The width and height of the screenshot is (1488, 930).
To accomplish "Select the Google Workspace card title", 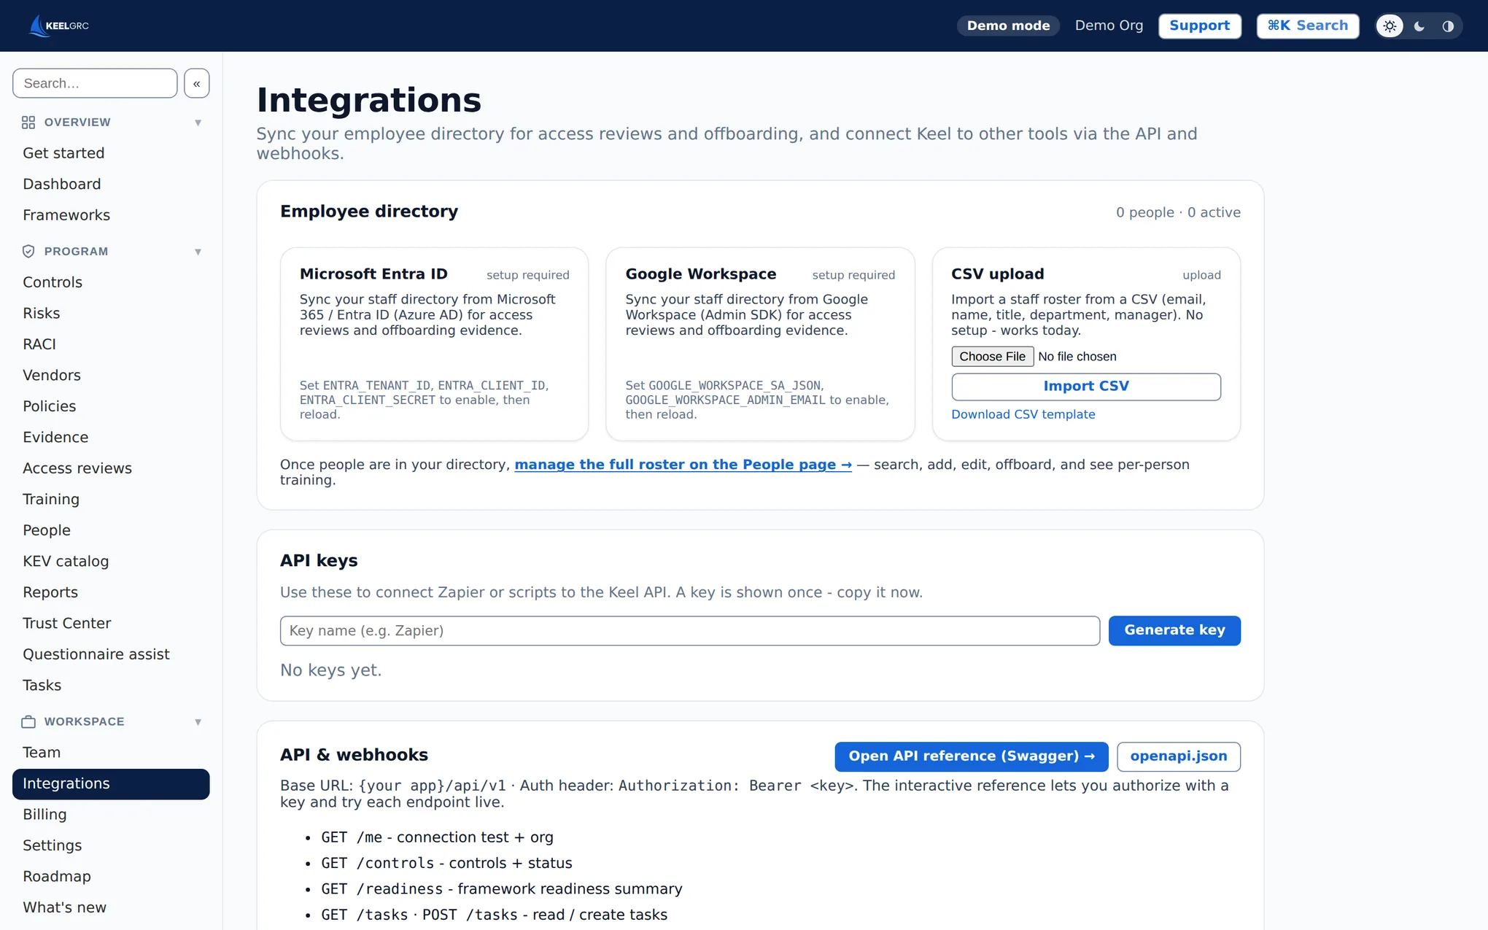I will [700, 274].
